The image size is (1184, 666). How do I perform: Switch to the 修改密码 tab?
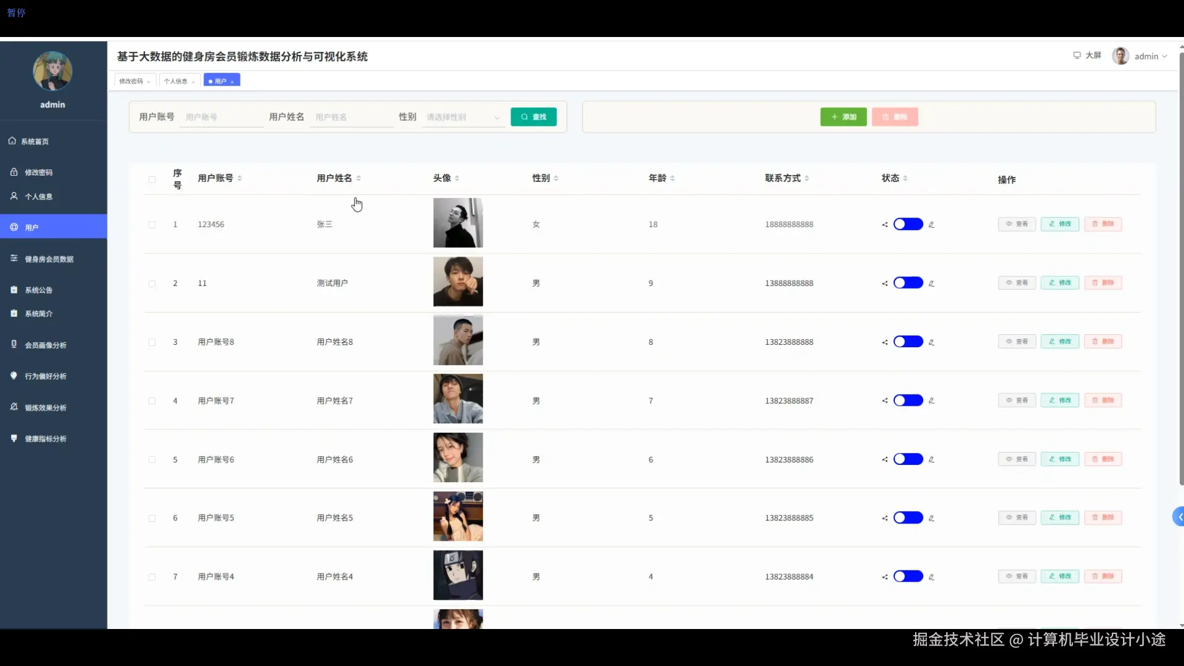click(x=132, y=81)
